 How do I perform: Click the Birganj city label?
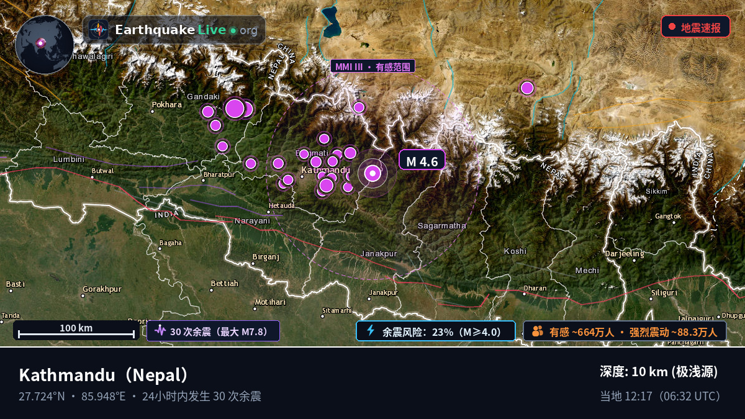pyautogui.click(x=266, y=256)
